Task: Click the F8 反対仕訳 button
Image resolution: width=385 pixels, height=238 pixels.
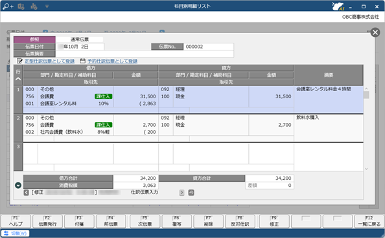Action: tap(240, 221)
